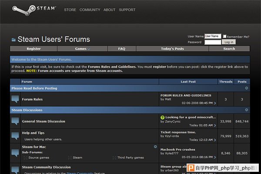Open the SUPPORT page

tap(127, 10)
